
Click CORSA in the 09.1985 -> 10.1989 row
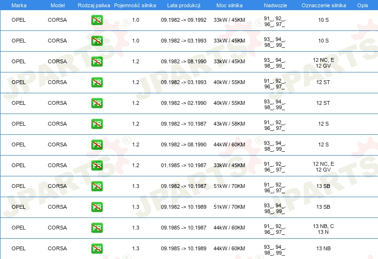(58, 248)
